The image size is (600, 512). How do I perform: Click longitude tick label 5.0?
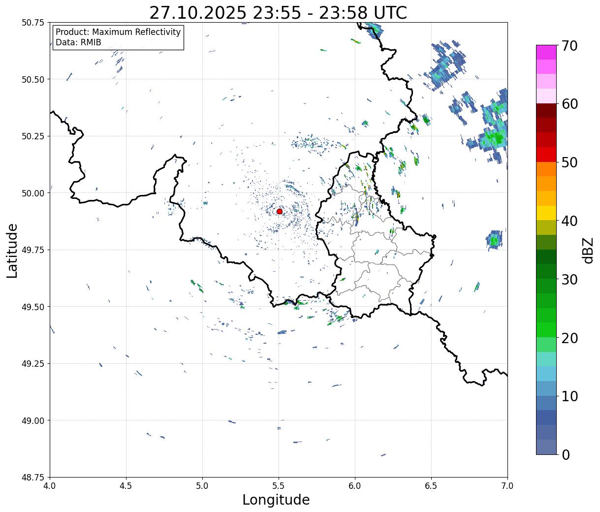click(x=202, y=486)
